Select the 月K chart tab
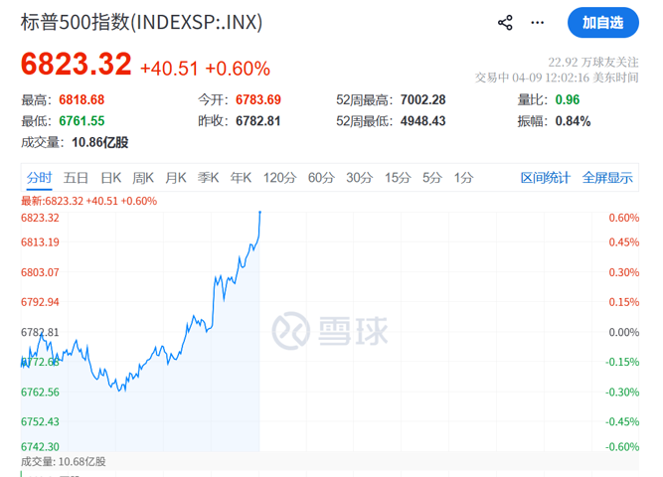The image size is (663, 477). point(176,178)
